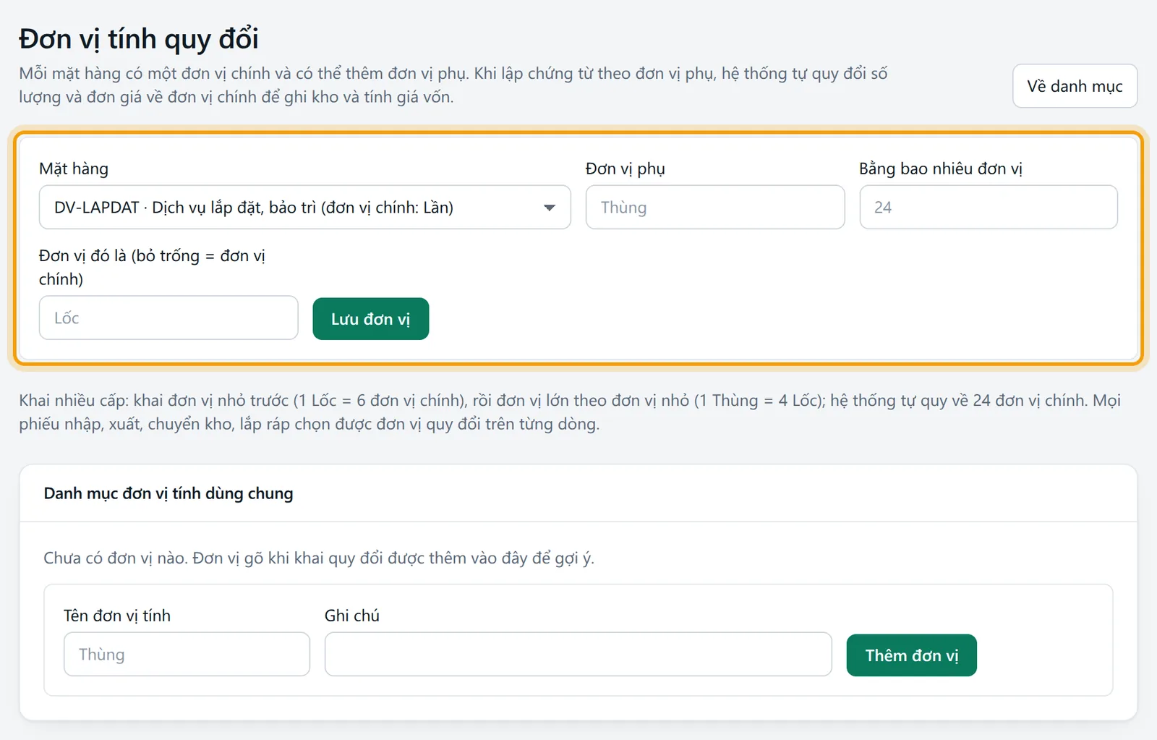Click the Tên đơn vị tính label
This screenshot has height=740, width=1157.
[x=117, y=616]
